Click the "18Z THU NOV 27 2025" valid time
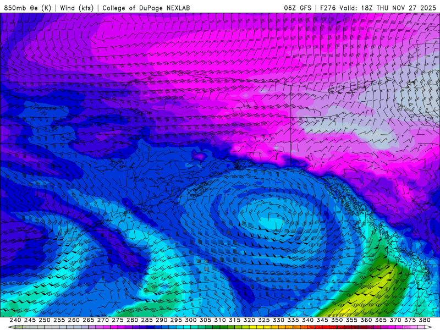 398,8
